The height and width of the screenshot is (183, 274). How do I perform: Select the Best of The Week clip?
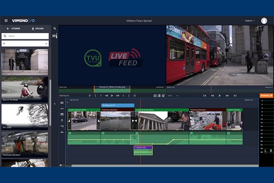pyautogui.click(x=25, y=89)
